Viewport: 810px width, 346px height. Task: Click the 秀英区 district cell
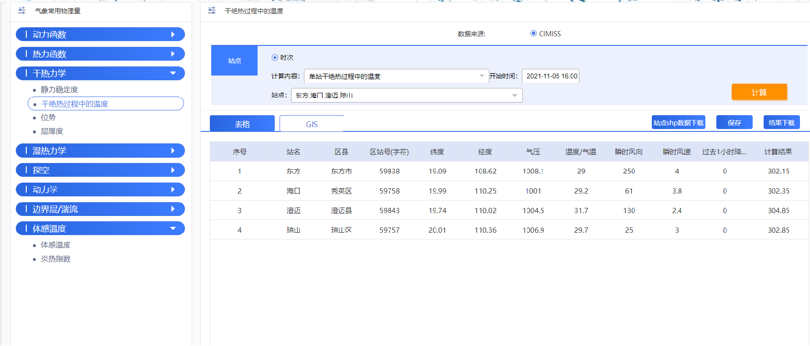click(x=341, y=191)
